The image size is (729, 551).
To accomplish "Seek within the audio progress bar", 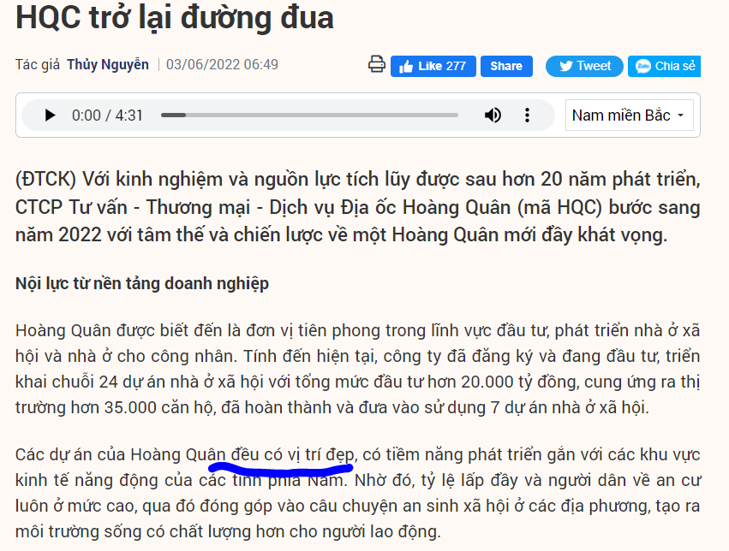I will (309, 116).
